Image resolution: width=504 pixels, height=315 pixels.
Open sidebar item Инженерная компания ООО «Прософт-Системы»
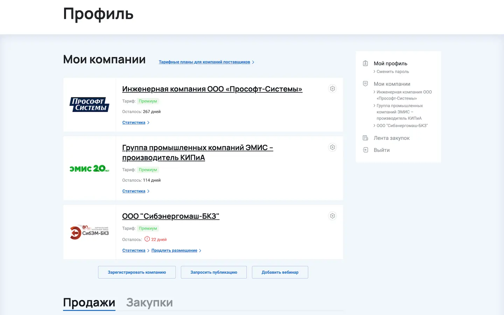point(404,95)
